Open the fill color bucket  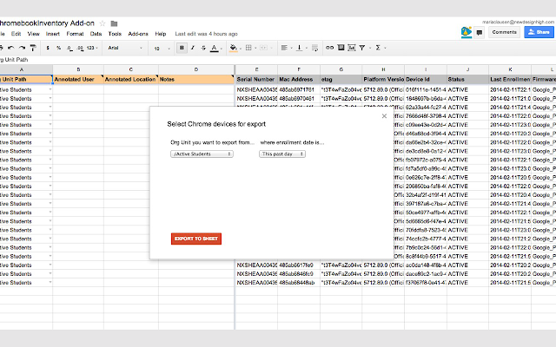coord(234,48)
